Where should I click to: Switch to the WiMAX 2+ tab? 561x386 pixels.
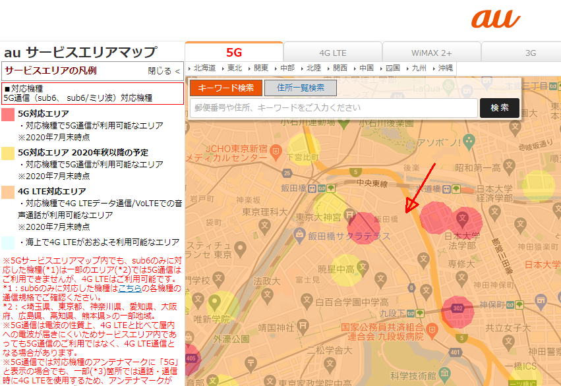[x=432, y=53]
